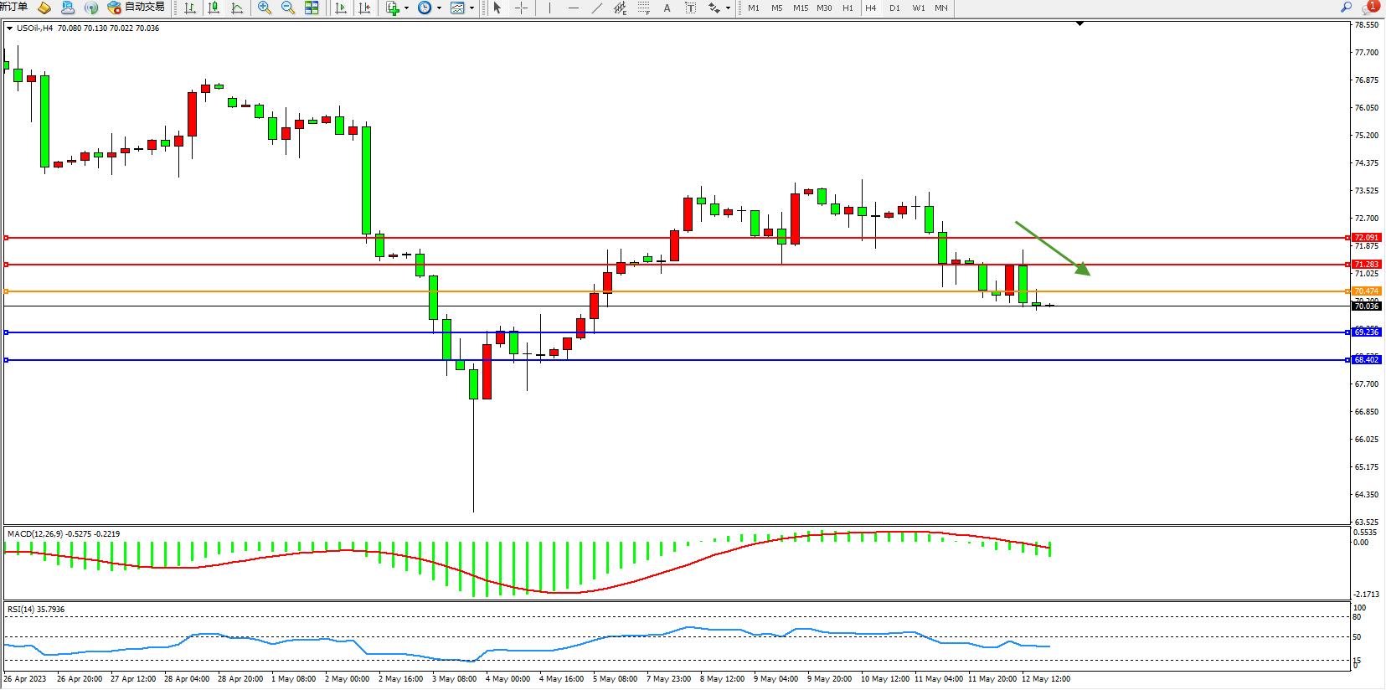Viewport: 1386px width, 690px height.
Task: Open the Tile Windows grid icon
Action: click(x=312, y=8)
